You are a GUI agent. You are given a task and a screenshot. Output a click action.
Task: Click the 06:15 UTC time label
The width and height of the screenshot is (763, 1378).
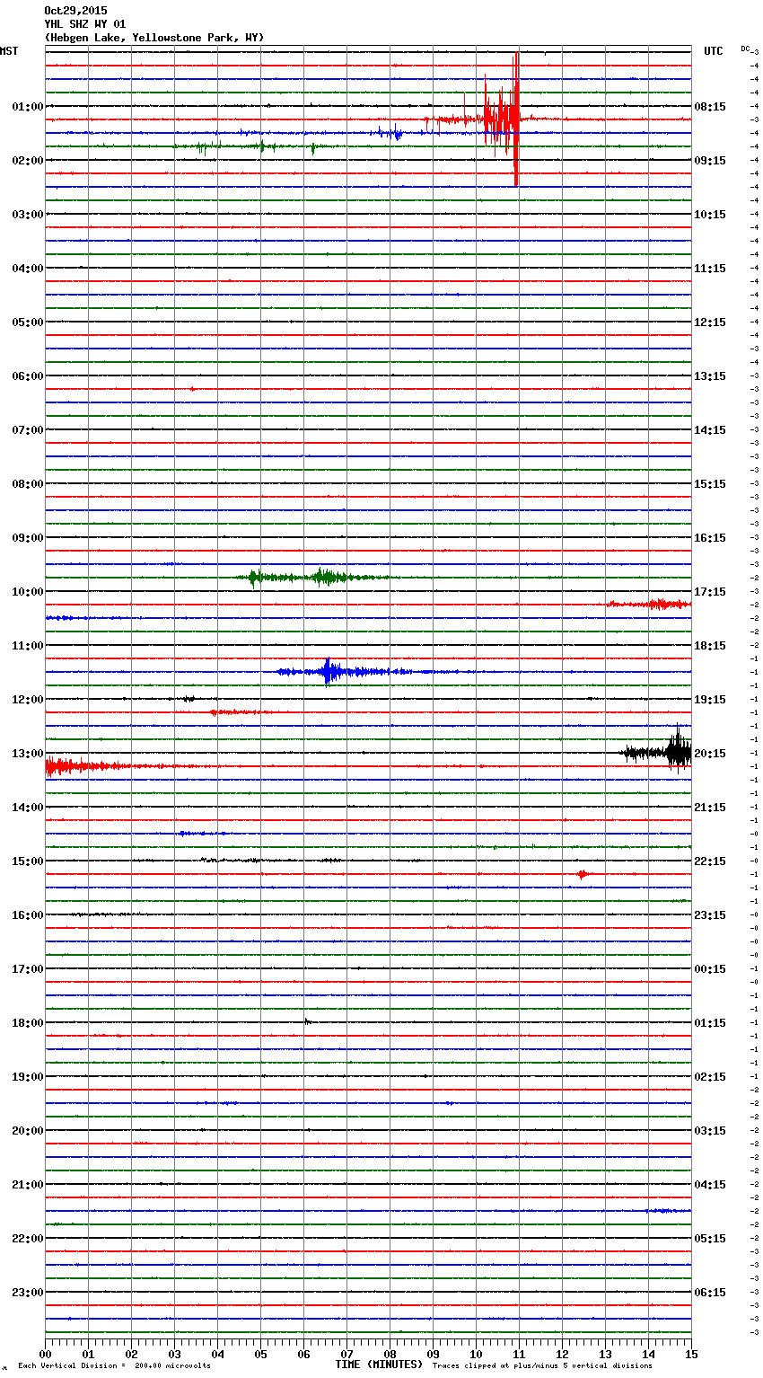[x=710, y=1292]
